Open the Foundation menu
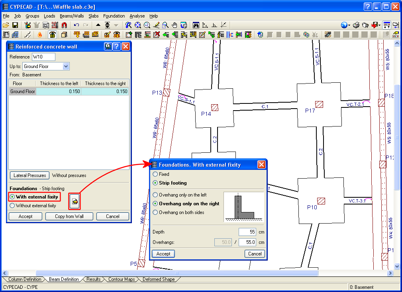 click(x=114, y=16)
